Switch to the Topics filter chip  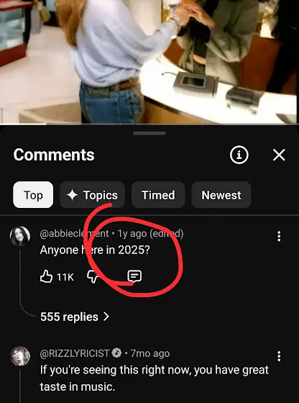93,195
